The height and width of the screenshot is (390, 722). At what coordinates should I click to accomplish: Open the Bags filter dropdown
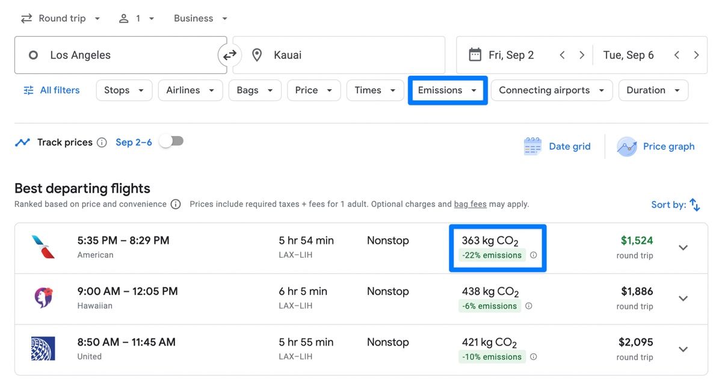255,90
